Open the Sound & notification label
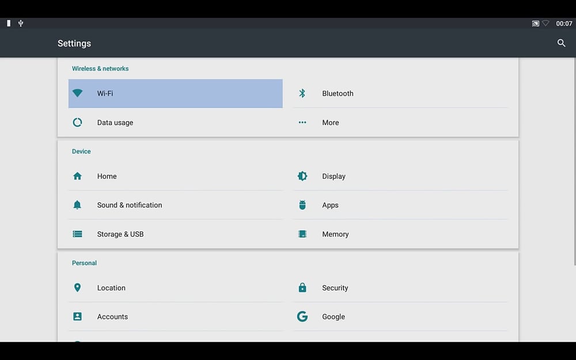 click(x=129, y=205)
